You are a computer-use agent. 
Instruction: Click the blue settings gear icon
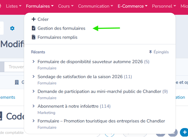pyautogui.click(x=12, y=28)
